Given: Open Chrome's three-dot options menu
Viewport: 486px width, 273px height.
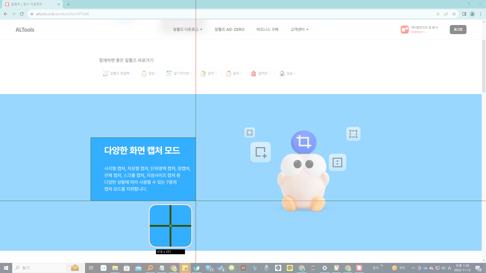Looking at the screenshot, I should point(480,14).
